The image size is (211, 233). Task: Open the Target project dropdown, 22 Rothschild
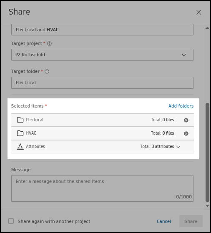[x=102, y=55]
